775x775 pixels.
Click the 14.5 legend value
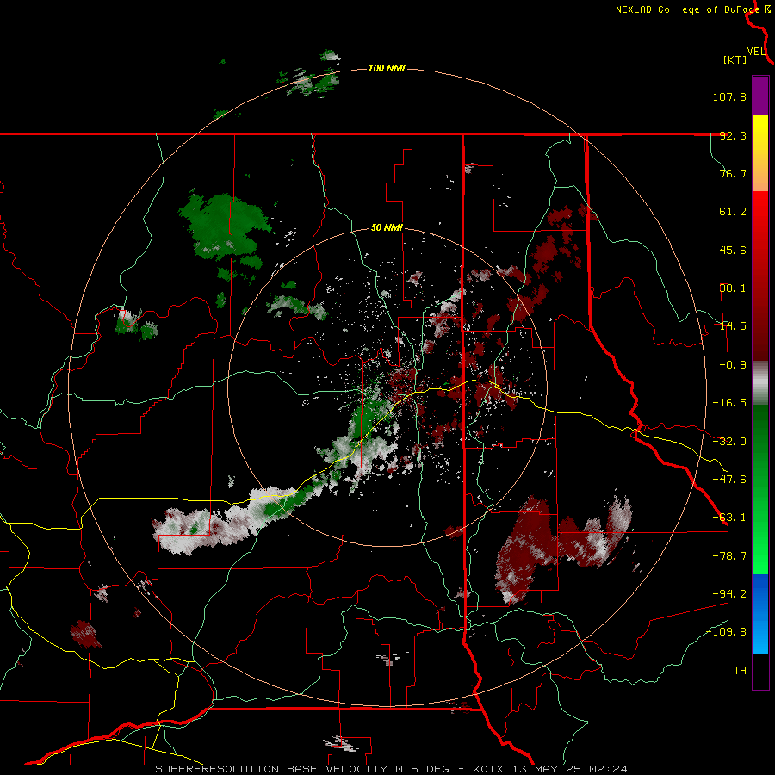click(733, 326)
